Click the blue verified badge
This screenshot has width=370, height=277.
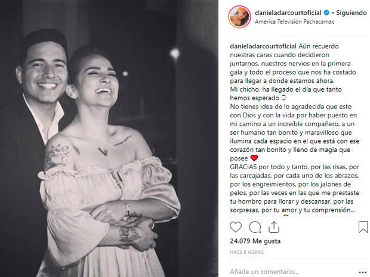[x=326, y=13]
